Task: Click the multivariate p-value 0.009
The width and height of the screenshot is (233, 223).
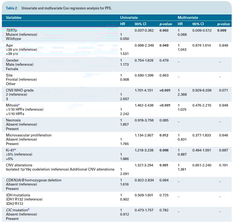Action: click(224, 30)
